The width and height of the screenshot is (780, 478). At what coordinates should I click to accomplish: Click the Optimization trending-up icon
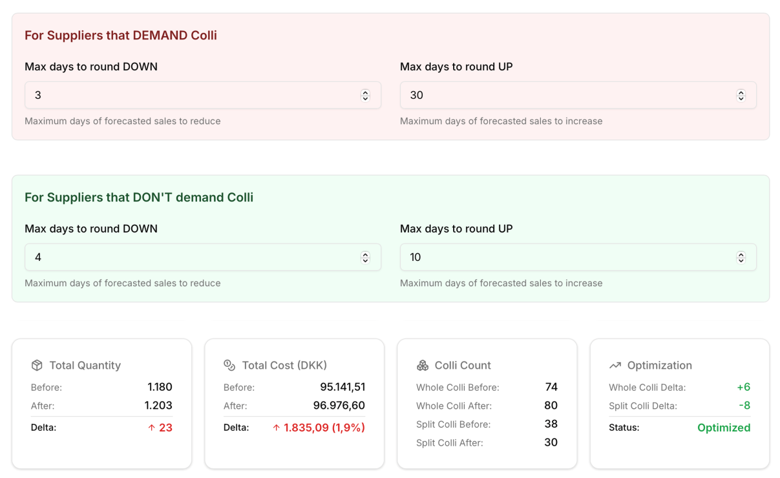click(615, 365)
